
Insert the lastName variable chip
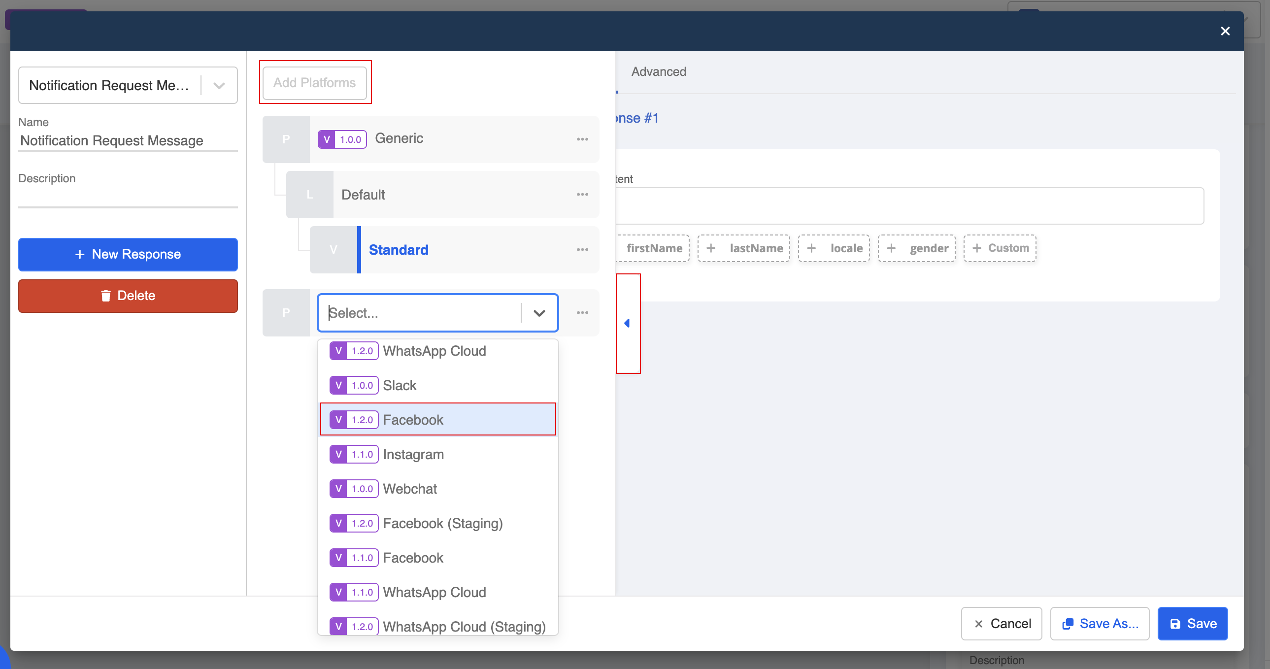tap(744, 248)
